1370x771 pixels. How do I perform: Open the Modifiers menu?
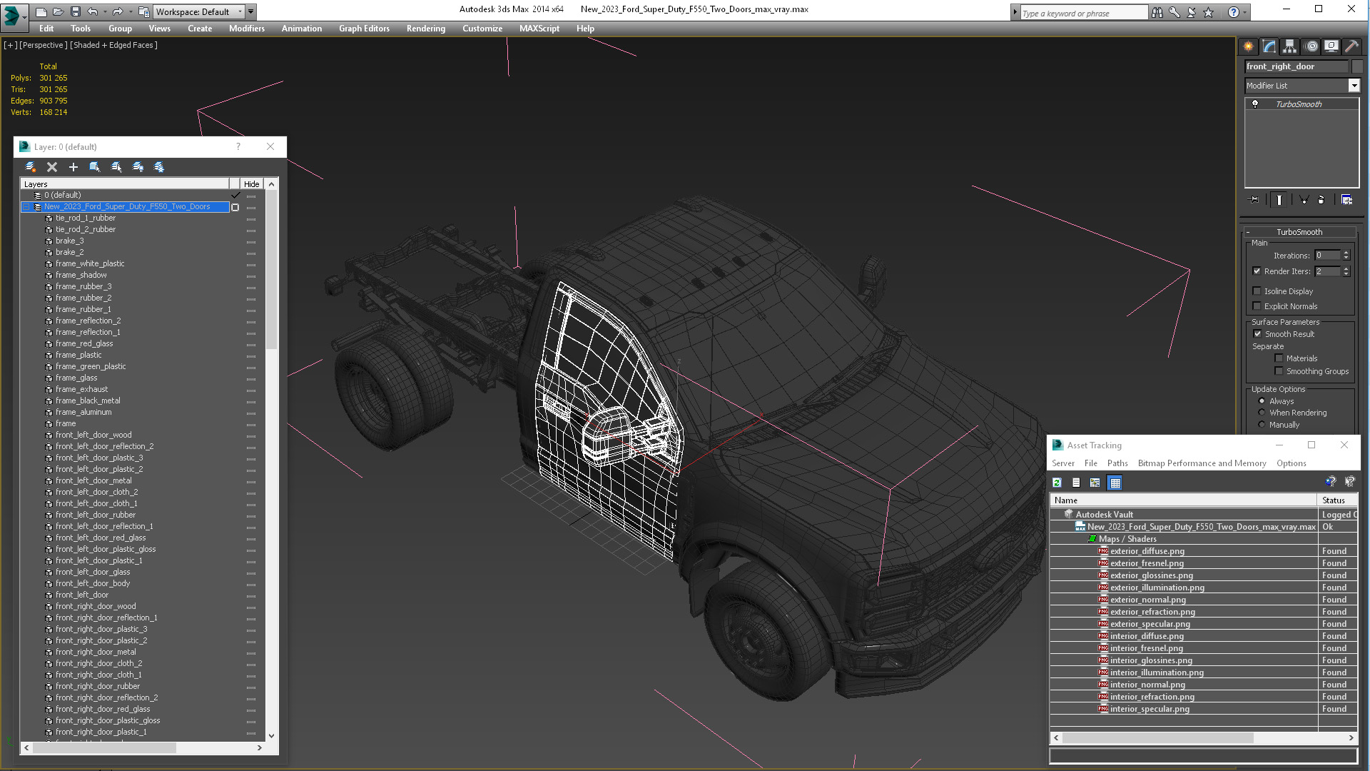point(246,29)
